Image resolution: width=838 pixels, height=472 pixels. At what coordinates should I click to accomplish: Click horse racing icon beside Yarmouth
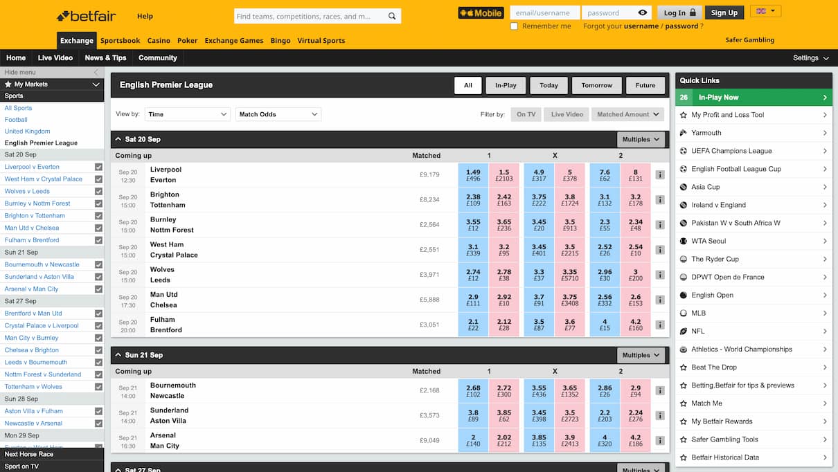tap(684, 133)
